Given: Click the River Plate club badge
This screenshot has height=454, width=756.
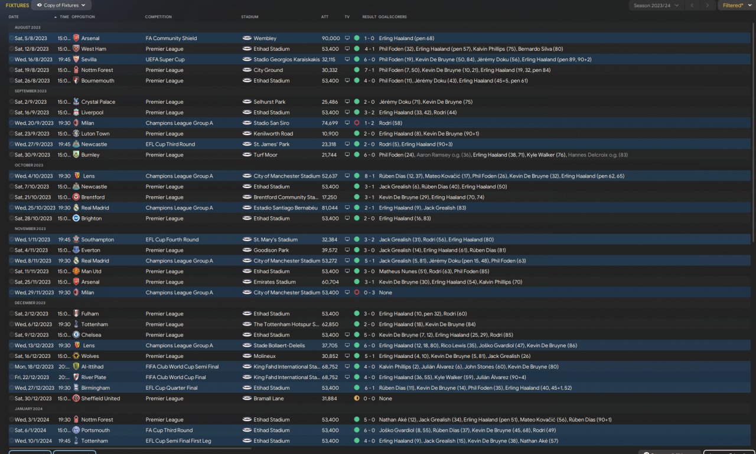Looking at the screenshot, I should [x=76, y=377].
